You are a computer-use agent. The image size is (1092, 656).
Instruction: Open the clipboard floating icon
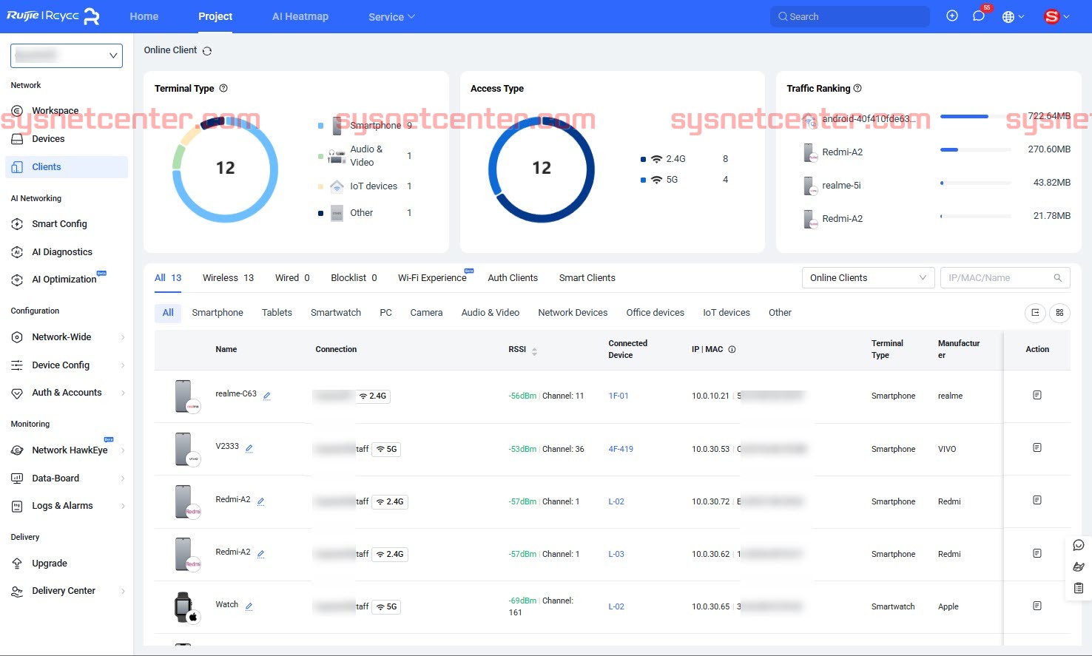pyautogui.click(x=1078, y=588)
